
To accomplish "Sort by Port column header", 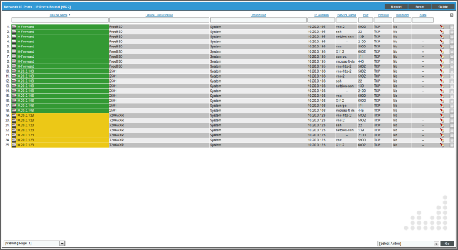I will click(x=366, y=15).
